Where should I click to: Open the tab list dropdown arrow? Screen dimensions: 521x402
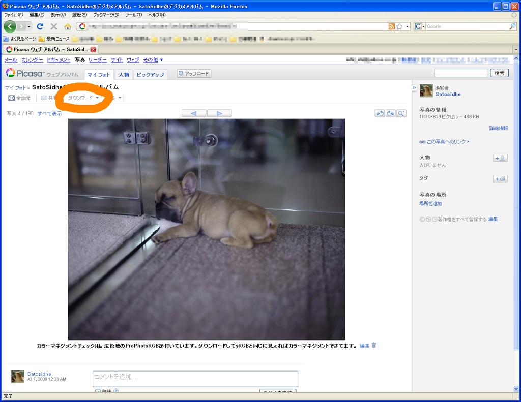click(516, 49)
